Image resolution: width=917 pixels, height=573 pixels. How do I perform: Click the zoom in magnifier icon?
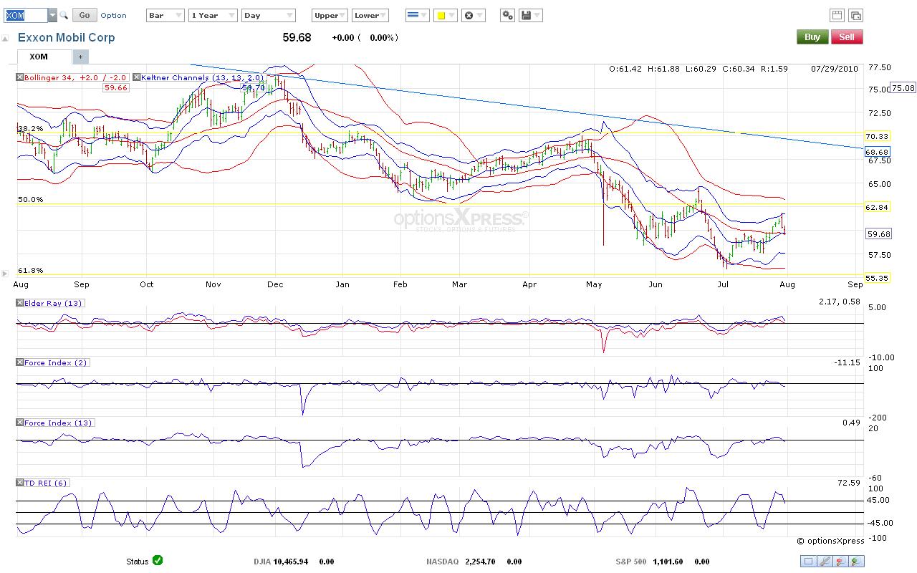[x=857, y=562]
